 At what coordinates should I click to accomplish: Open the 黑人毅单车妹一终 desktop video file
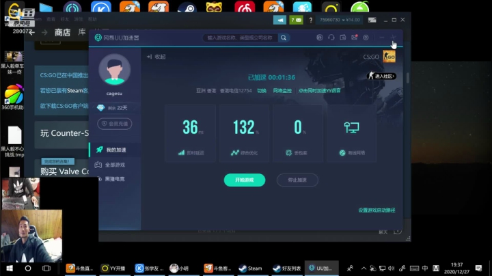tap(12, 62)
